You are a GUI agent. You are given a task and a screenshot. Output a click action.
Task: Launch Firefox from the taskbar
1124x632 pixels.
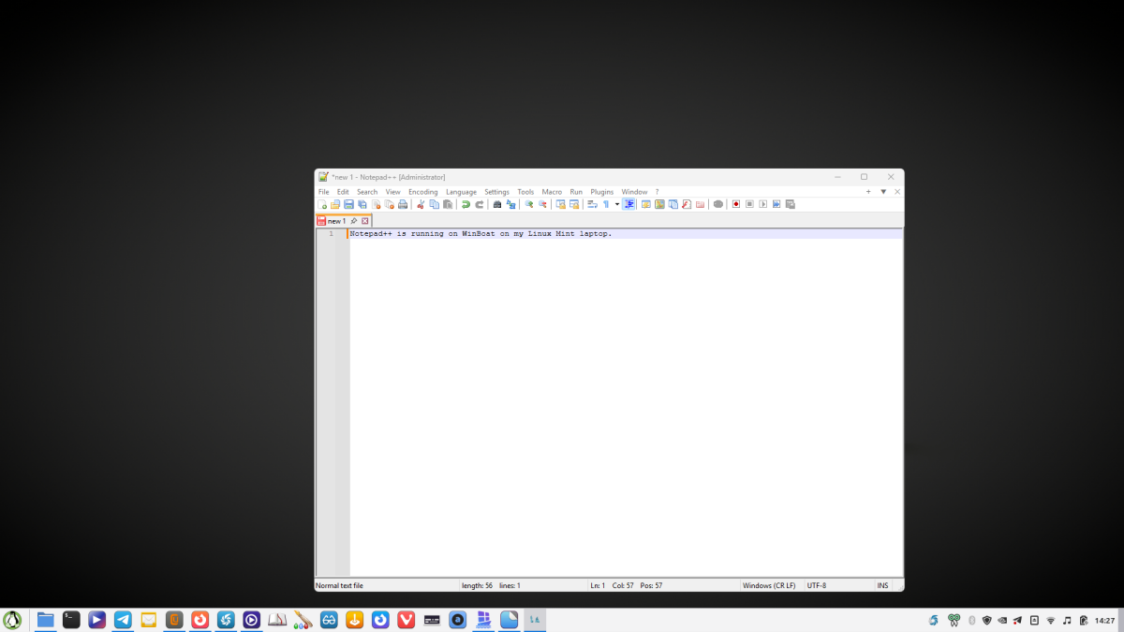coord(201,619)
